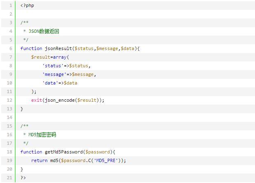The image size is (255, 183).
Task: Click the comment text 'JSON数据返回'
Action: [44, 31]
